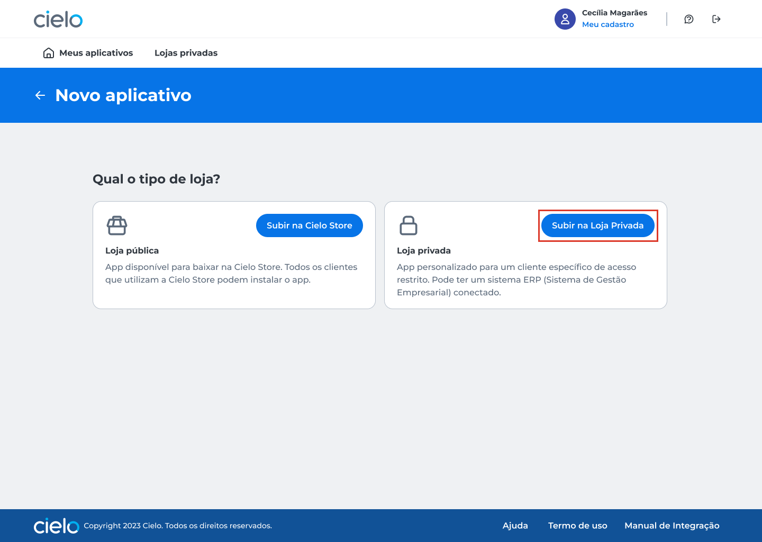This screenshot has width=762, height=542.
Task: Go back with the arrow beside Novo aplicativo
Action: 40,95
